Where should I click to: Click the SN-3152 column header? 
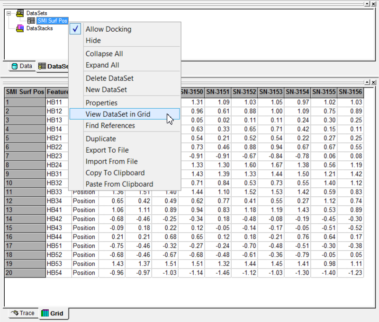tap(244, 92)
